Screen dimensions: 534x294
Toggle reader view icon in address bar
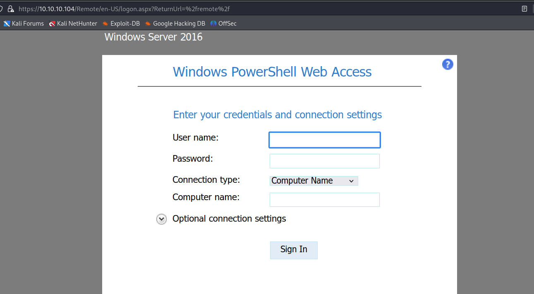[x=524, y=8]
